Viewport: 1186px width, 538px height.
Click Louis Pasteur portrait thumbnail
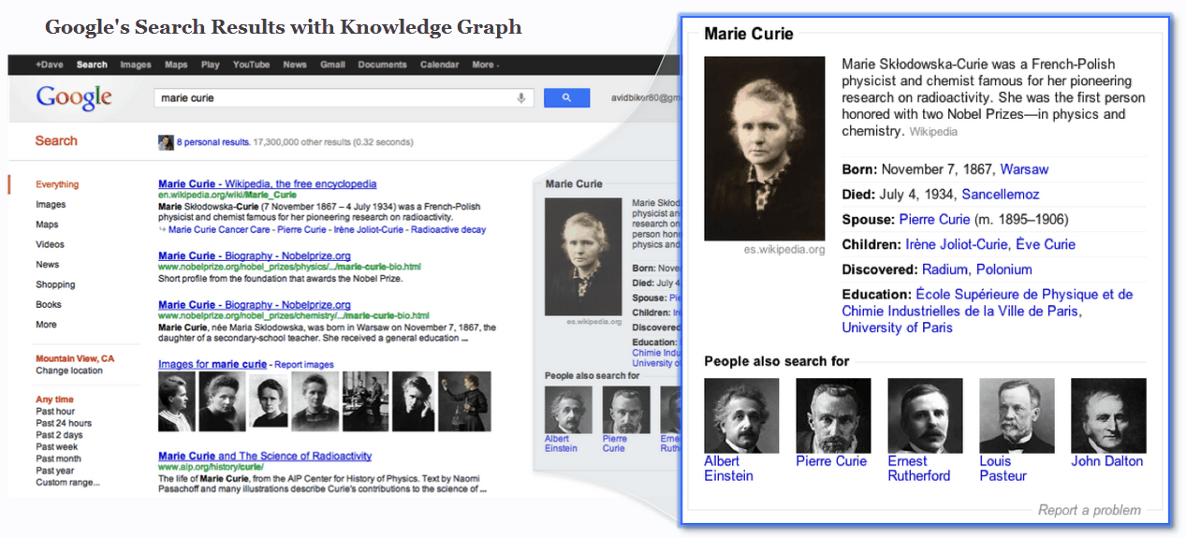[1016, 415]
